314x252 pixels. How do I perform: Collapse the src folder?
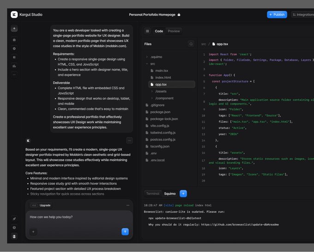(x=151, y=64)
